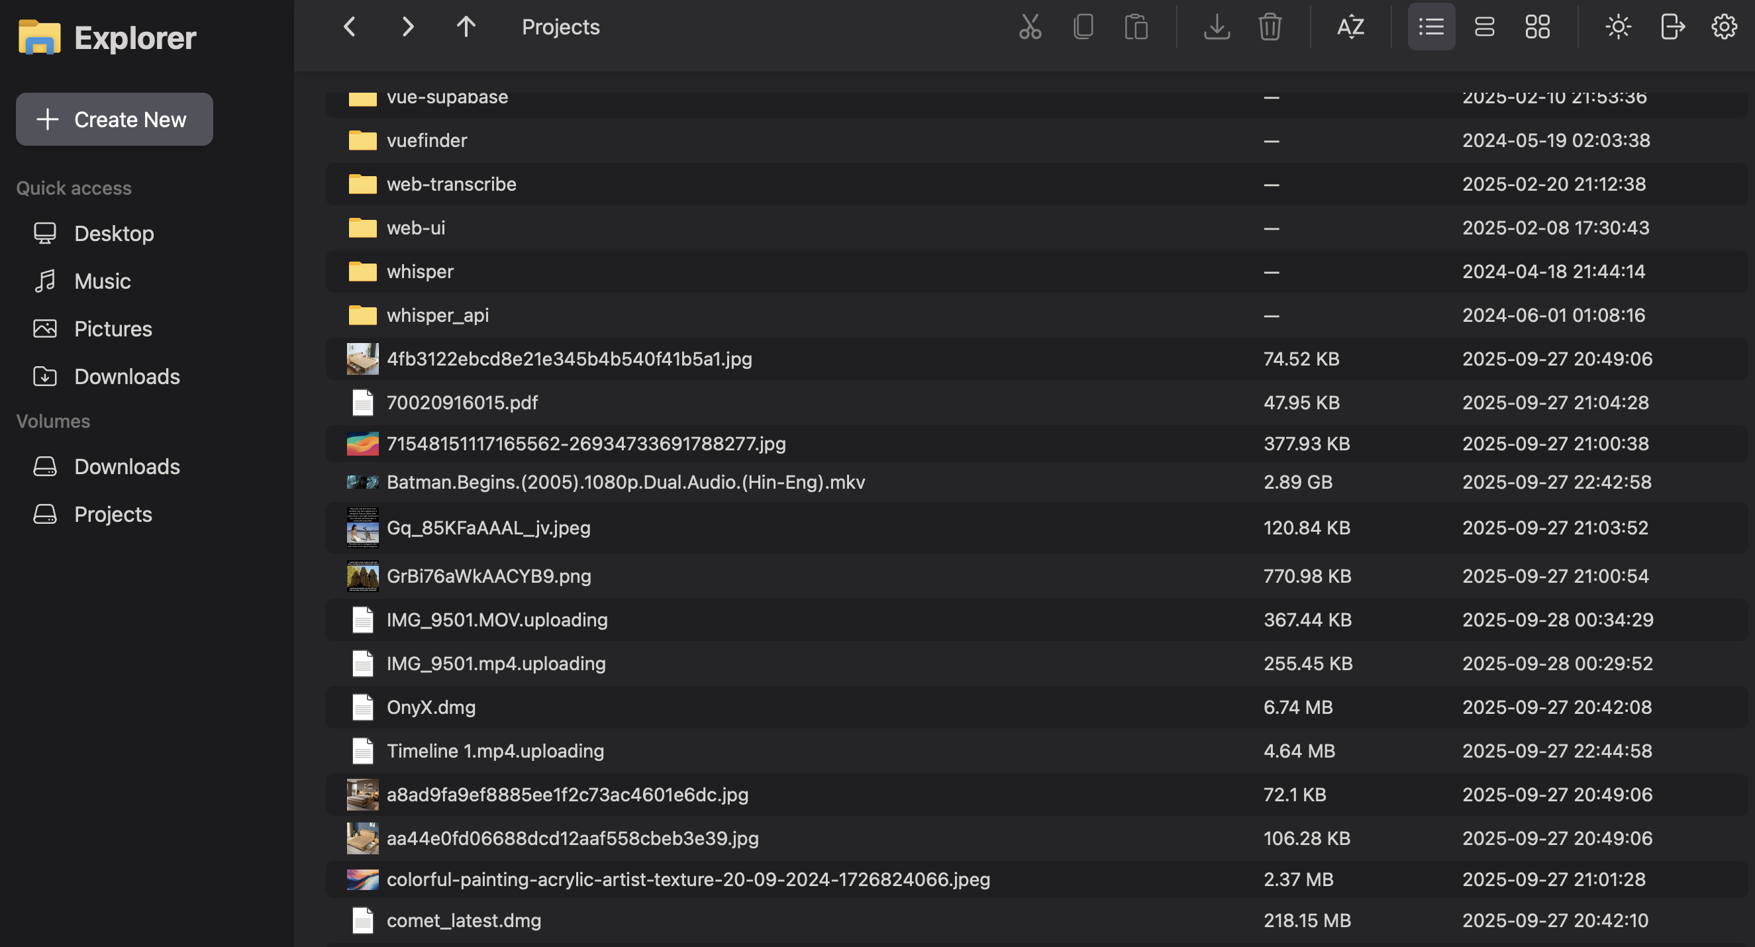The height and width of the screenshot is (947, 1755).
Task: Click the Create New button
Action: tap(114, 119)
